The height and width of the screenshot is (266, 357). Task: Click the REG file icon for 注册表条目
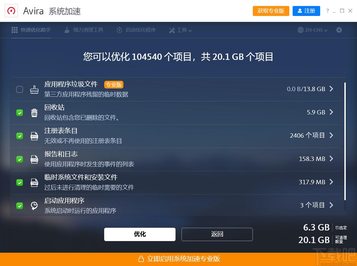coord(35,136)
